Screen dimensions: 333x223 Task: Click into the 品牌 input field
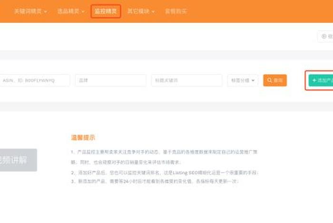pyautogui.click(x=110, y=81)
